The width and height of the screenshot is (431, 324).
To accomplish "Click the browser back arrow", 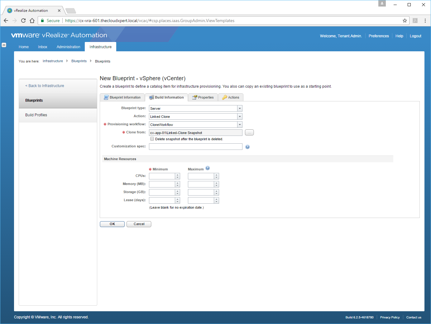I will click(6, 21).
